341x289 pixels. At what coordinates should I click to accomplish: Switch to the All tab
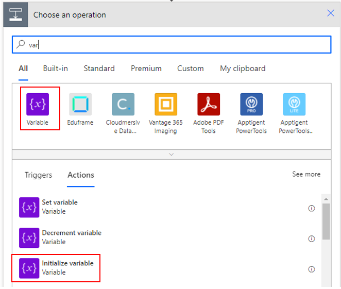[23, 69]
